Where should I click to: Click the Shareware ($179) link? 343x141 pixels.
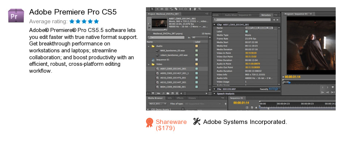[171, 125]
